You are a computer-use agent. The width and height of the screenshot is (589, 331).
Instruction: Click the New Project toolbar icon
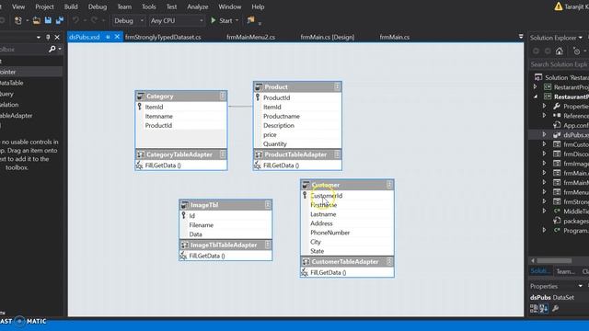tap(17, 20)
